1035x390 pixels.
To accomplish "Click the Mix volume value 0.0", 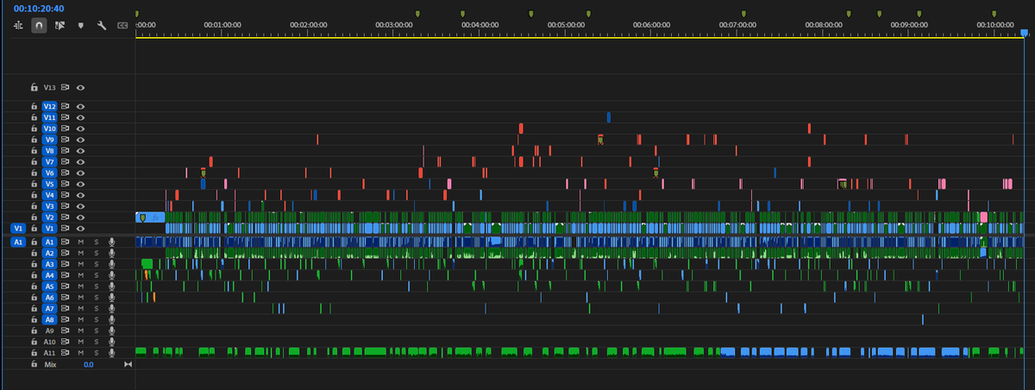I will pyautogui.click(x=88, y=365).
